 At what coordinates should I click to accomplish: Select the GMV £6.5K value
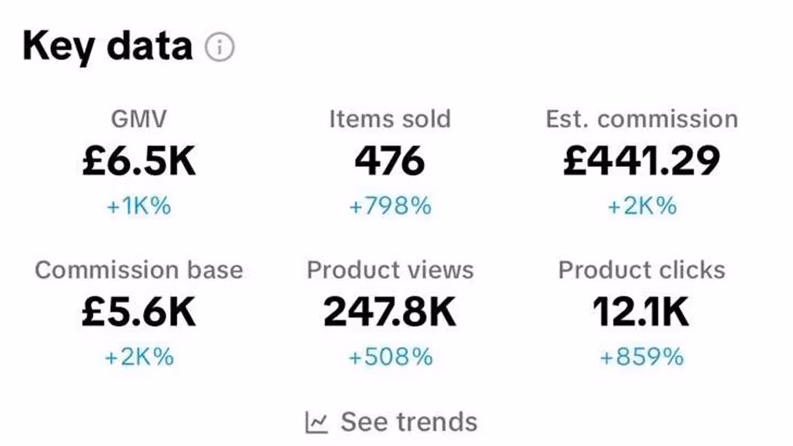click(139, 162)
